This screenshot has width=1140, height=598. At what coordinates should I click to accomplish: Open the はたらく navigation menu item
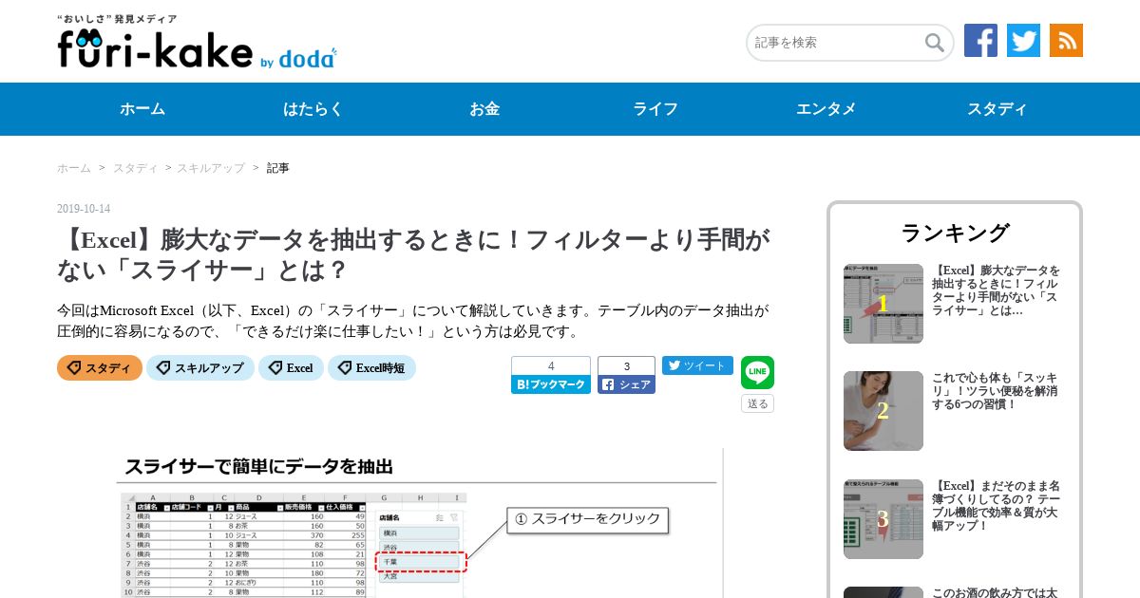point(313,109)
